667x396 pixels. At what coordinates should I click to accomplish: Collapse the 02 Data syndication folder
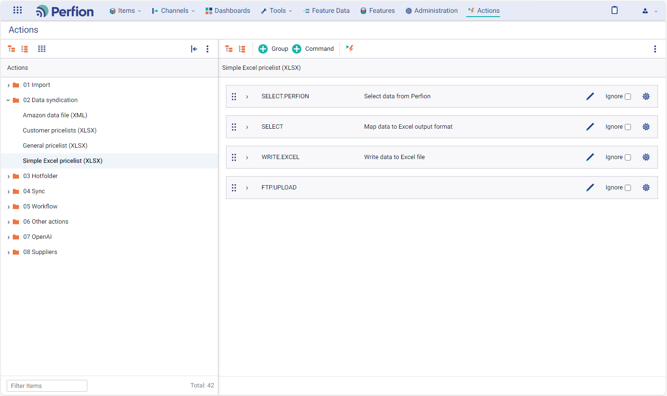pos(9,100)
